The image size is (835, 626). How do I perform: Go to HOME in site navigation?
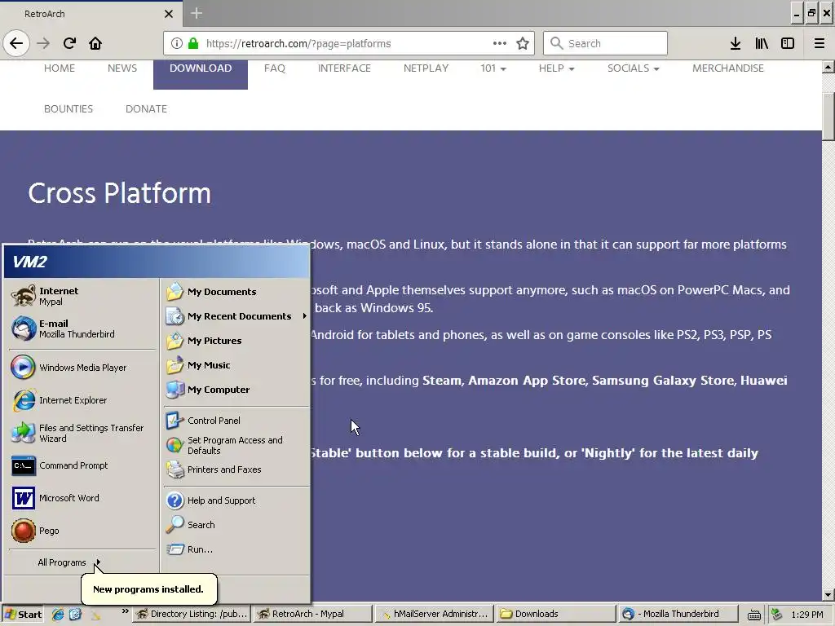[60, 68]
